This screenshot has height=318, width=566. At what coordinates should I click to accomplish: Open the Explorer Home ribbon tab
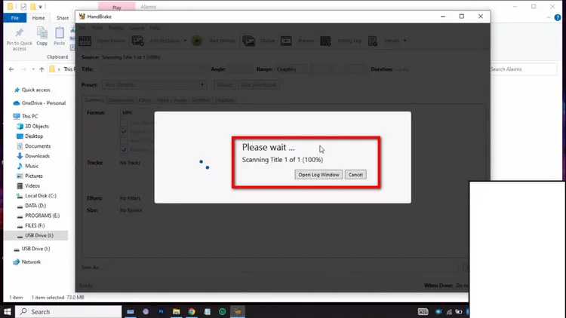[x=38, y=17]
